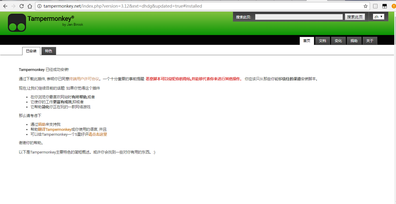
Task: Follow the 请点击这里 rating link
Action: click(98, 135)
